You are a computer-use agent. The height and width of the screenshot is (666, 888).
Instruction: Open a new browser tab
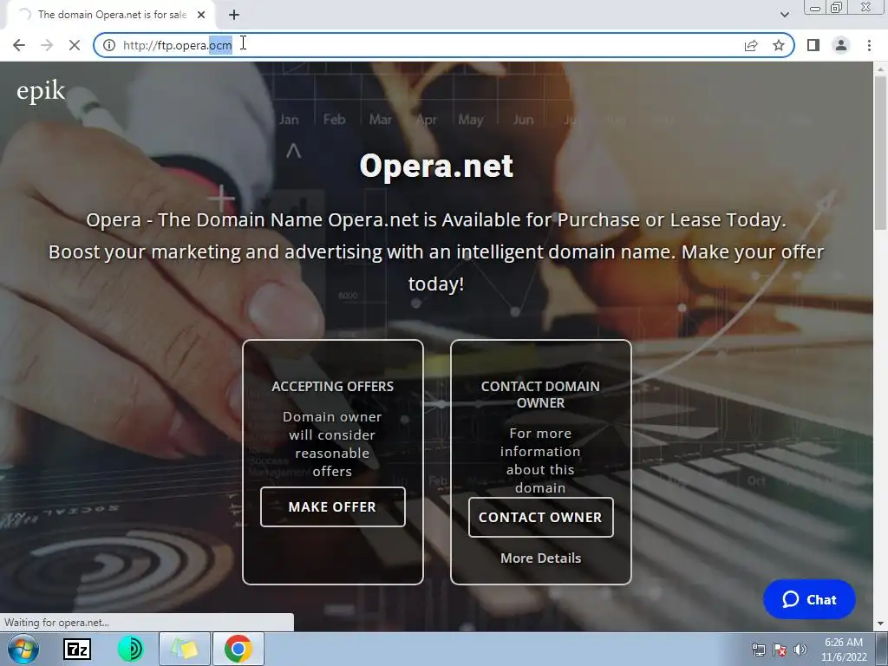(x=234, y=15)
